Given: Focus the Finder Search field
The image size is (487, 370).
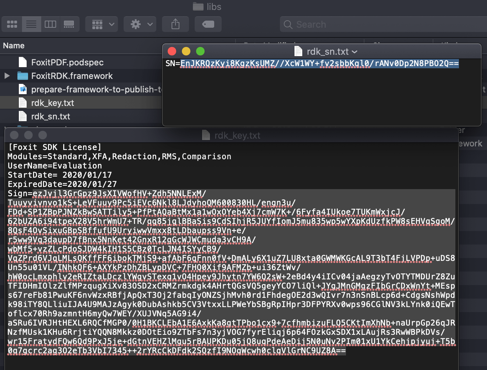Looking at the screenshot, I should point(383,24).
